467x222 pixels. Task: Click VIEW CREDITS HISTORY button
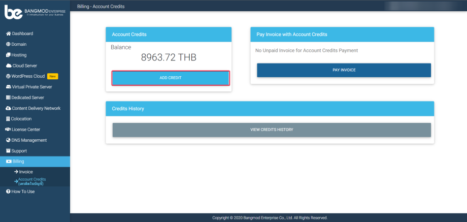[272, 130]
